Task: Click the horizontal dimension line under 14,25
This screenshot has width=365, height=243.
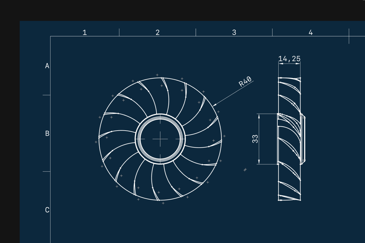Action: [289, 63]
